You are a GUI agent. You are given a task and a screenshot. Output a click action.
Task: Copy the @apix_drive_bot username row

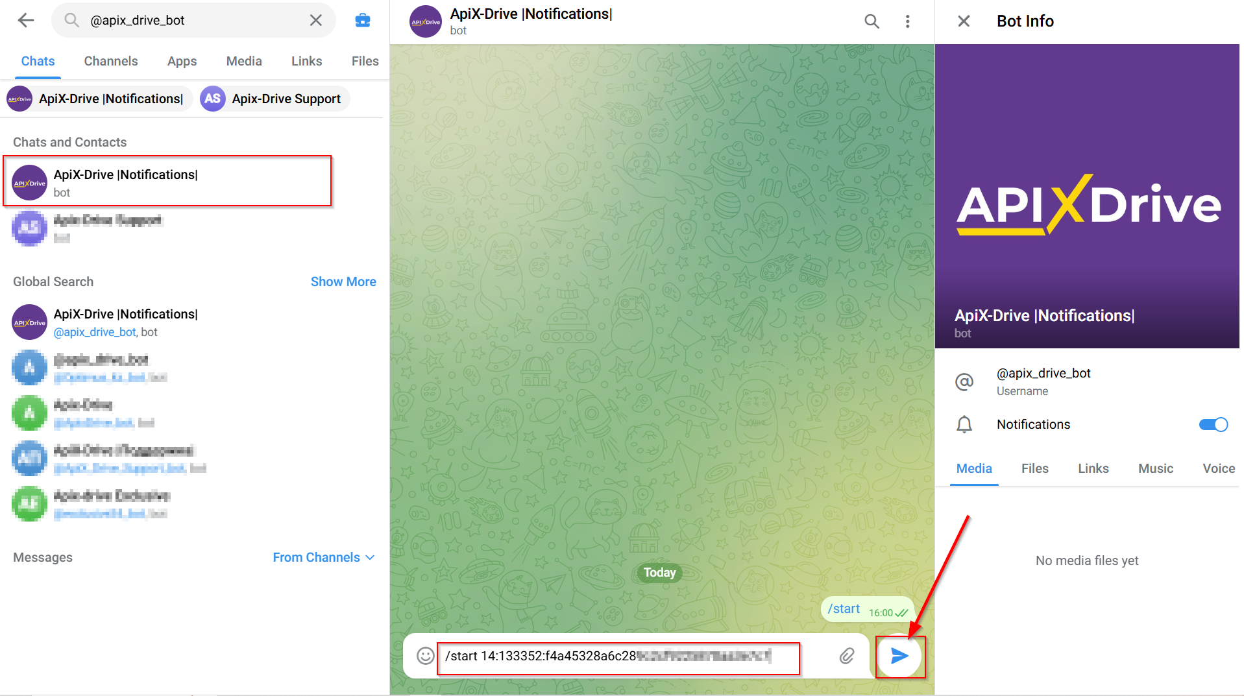(1087, 381)
